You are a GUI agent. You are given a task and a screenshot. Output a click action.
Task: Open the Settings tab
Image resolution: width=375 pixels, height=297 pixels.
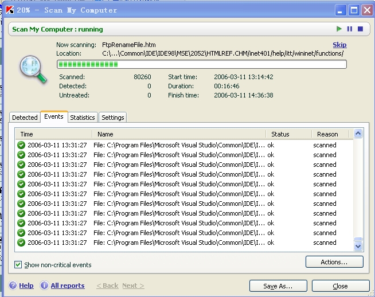point(112,118)
